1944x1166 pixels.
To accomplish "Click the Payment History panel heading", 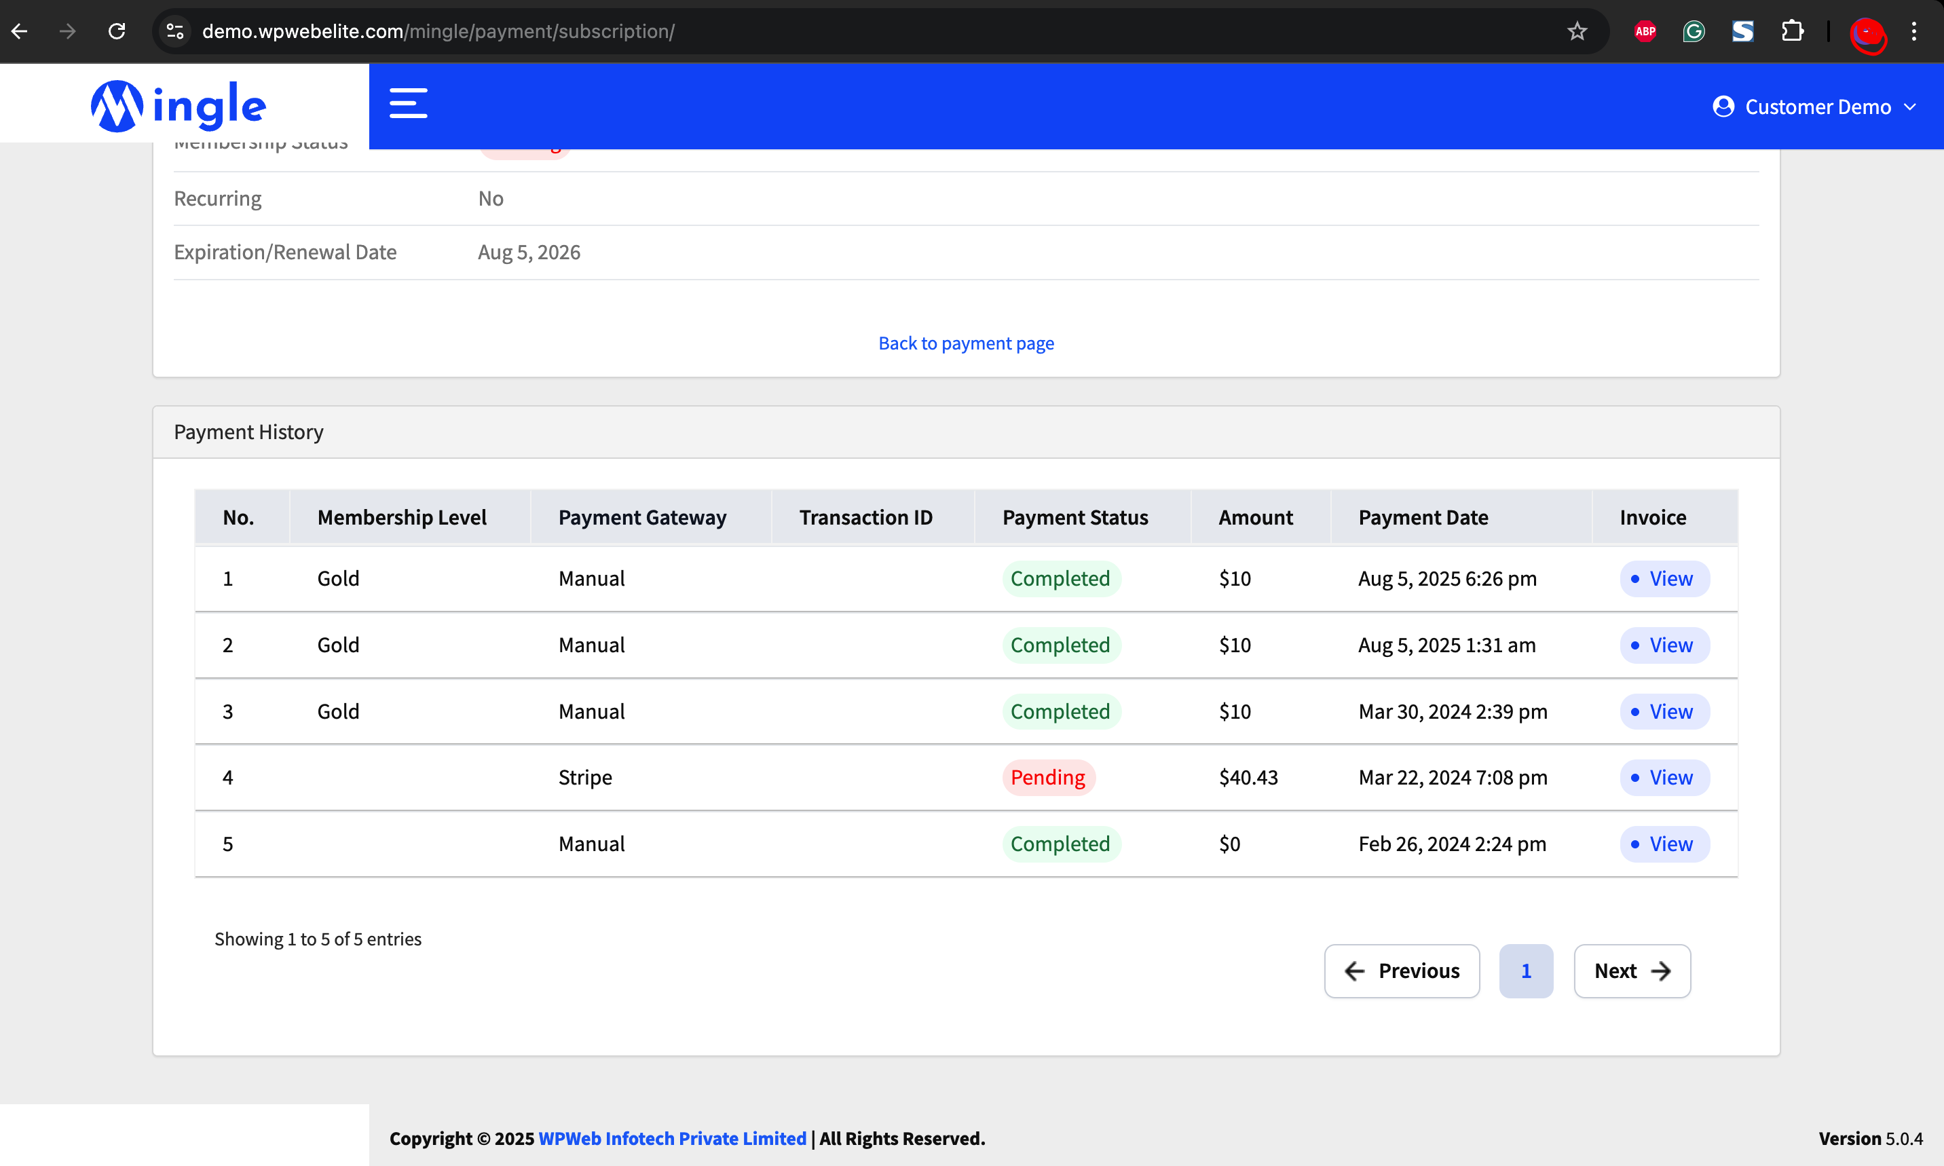I will [248, 432].
